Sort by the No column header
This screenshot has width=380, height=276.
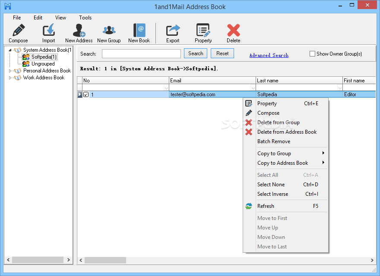pyautogui.click(x=126, y=80)
